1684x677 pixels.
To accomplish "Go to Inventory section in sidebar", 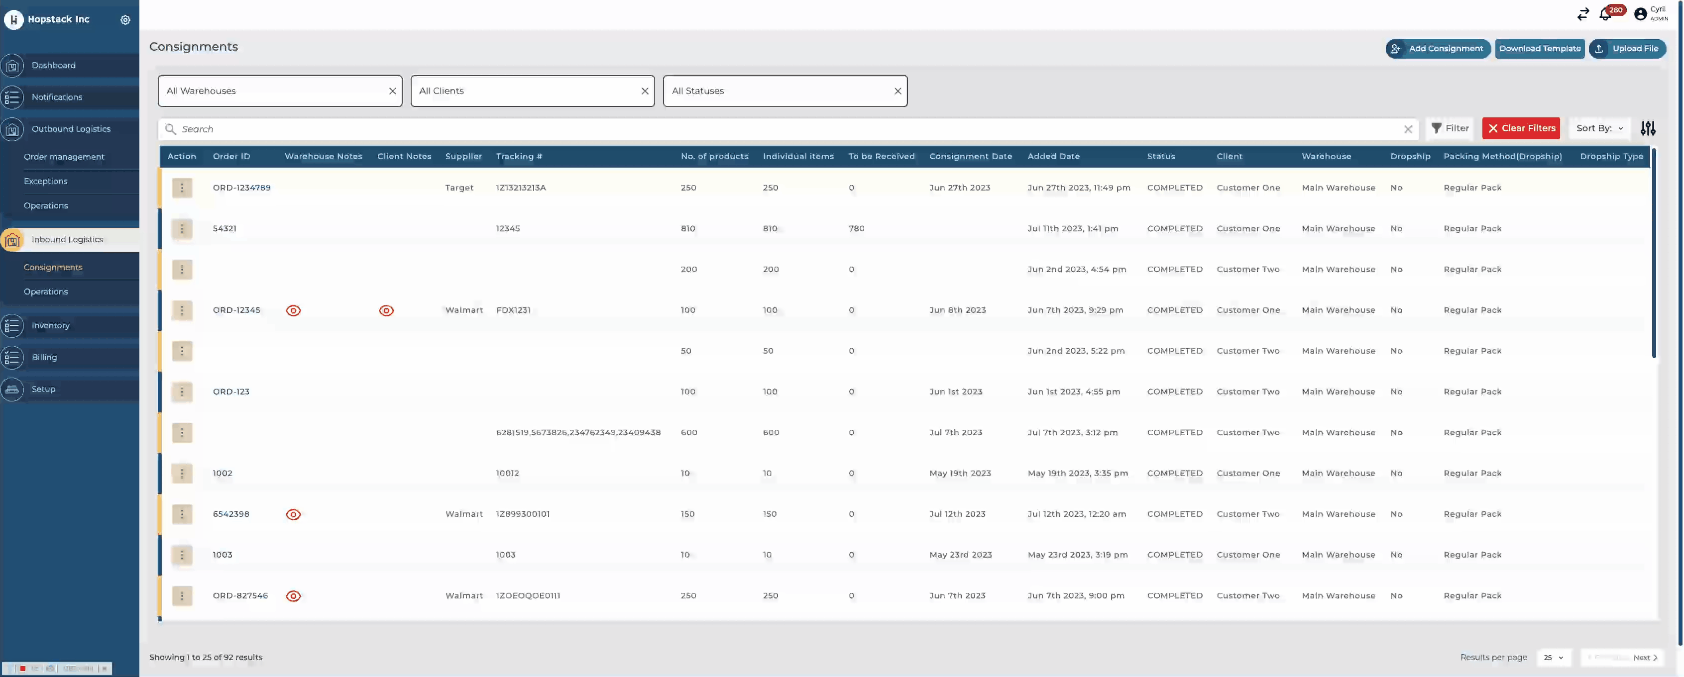I will pyautogui.click(x=50, y=325).
